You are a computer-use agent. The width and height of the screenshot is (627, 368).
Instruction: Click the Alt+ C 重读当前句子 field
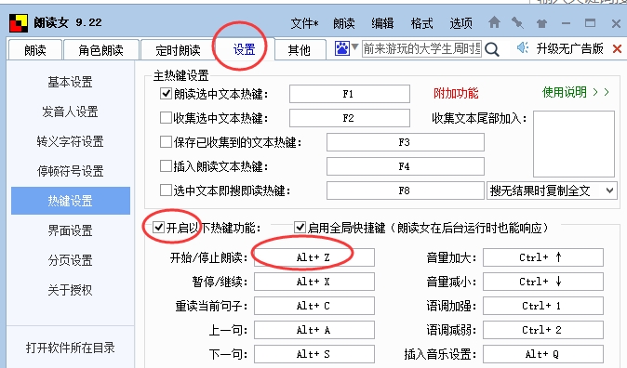click(x=314, y=306)
